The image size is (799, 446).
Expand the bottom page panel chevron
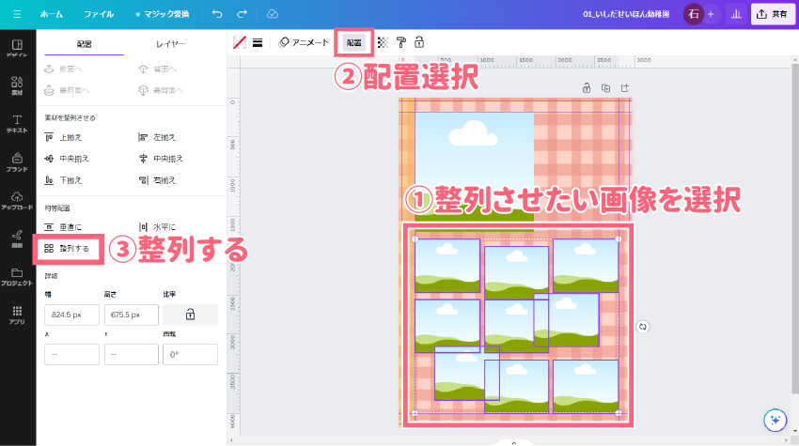[513, 443]
